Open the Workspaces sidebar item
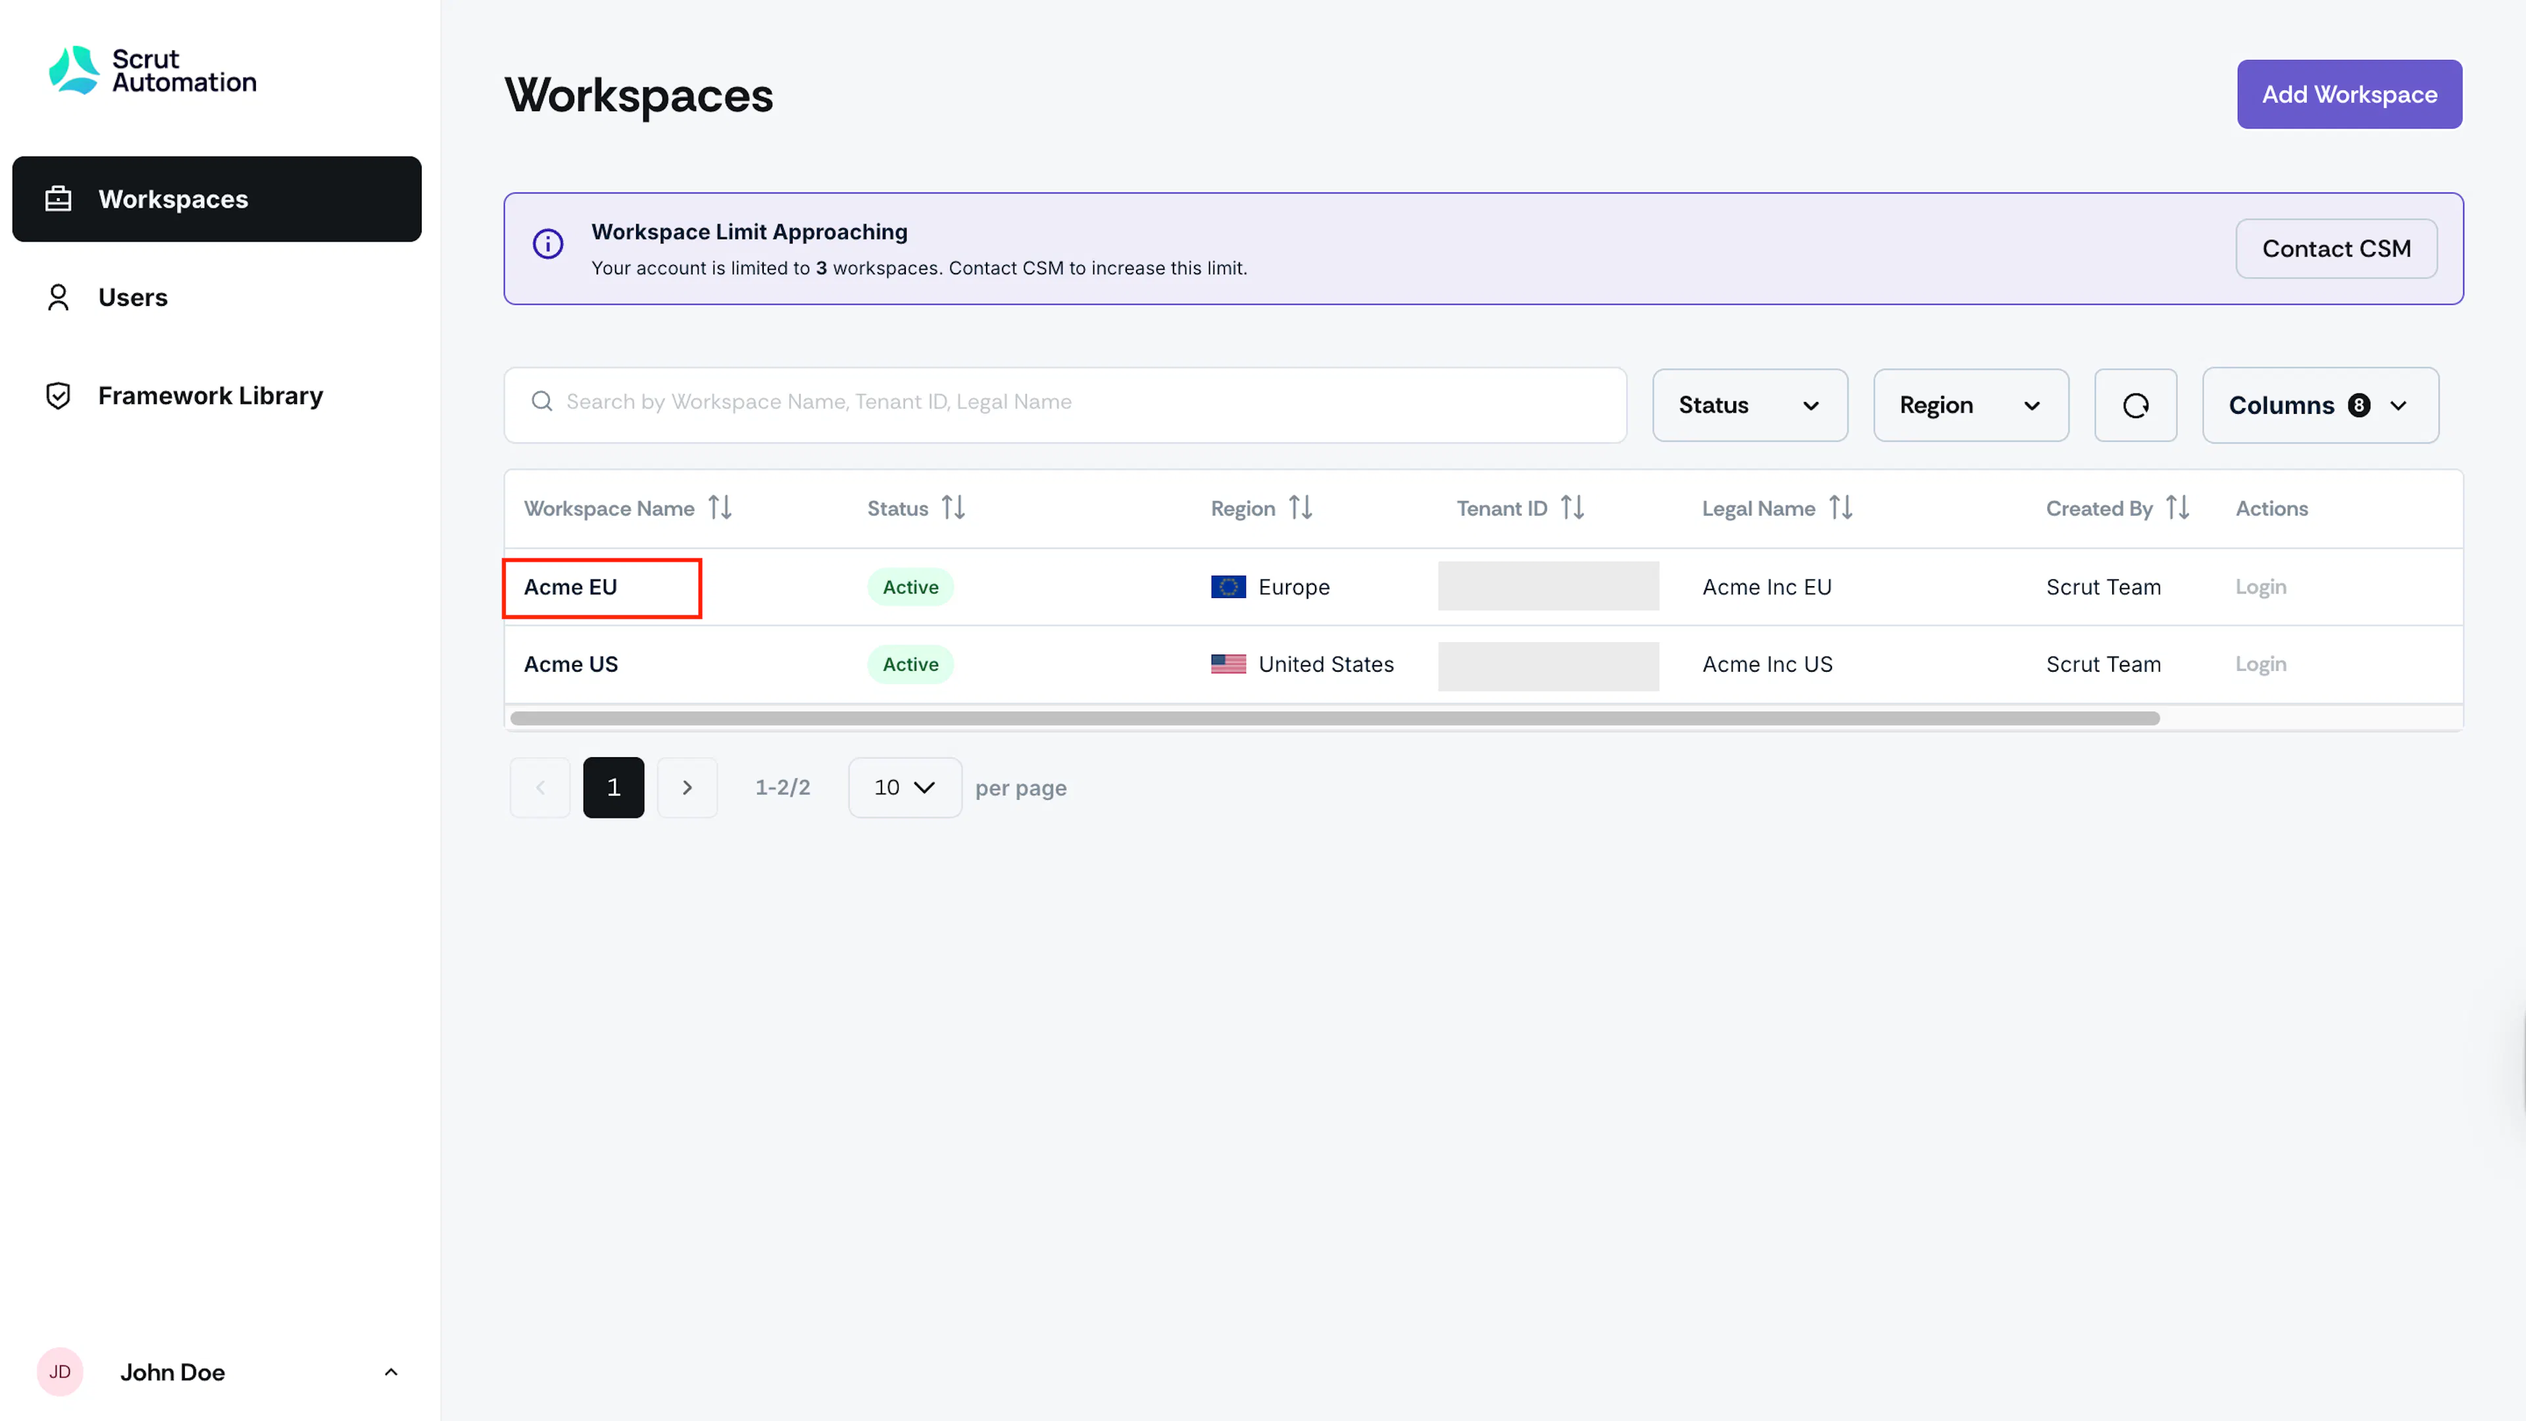Image resolution: width=2526 pixels, height=1421 pixels. 216,199
